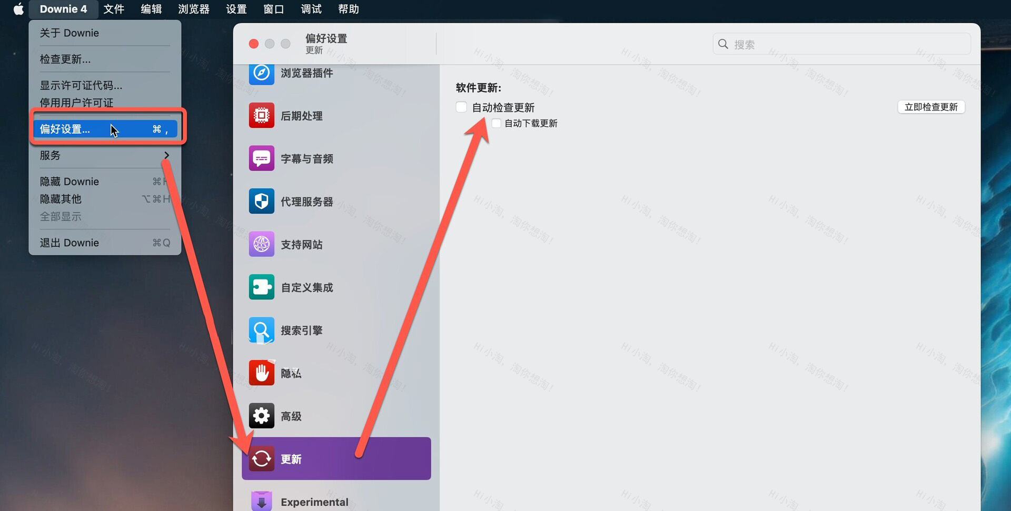Choose 检查更新... in the Downie menu
1011x511 pixels.
(x=105, y=59)
